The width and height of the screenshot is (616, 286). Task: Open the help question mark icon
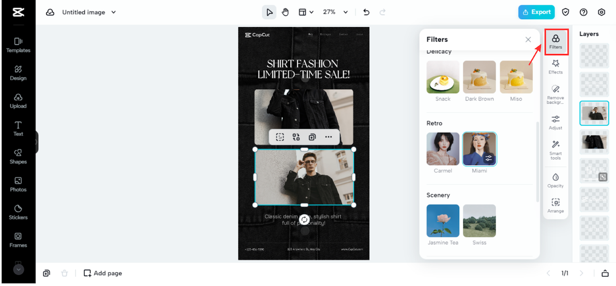pos(584,12)
